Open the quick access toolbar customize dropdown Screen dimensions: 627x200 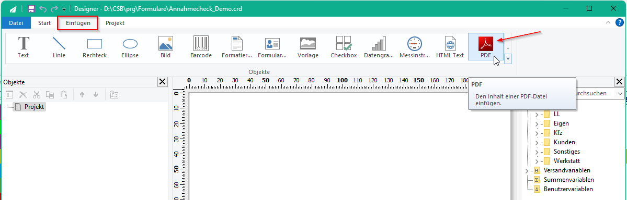click(64, 9)
